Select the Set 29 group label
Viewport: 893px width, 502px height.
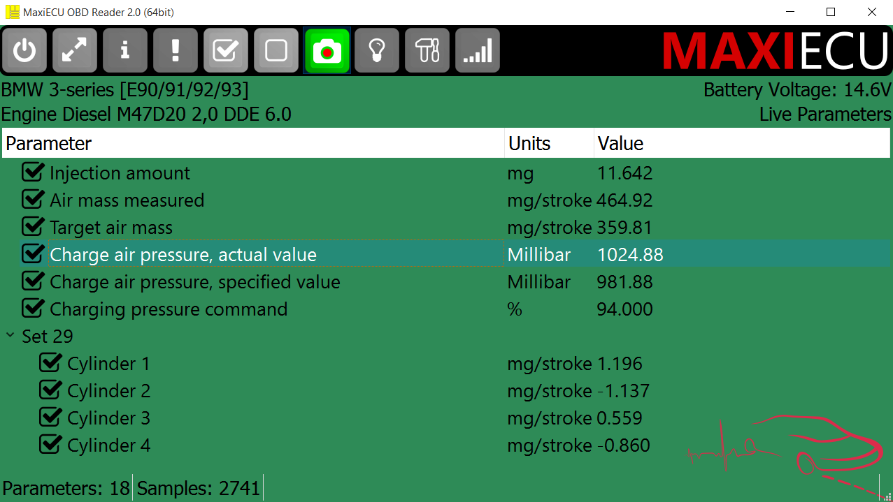(x=48, y=337)
